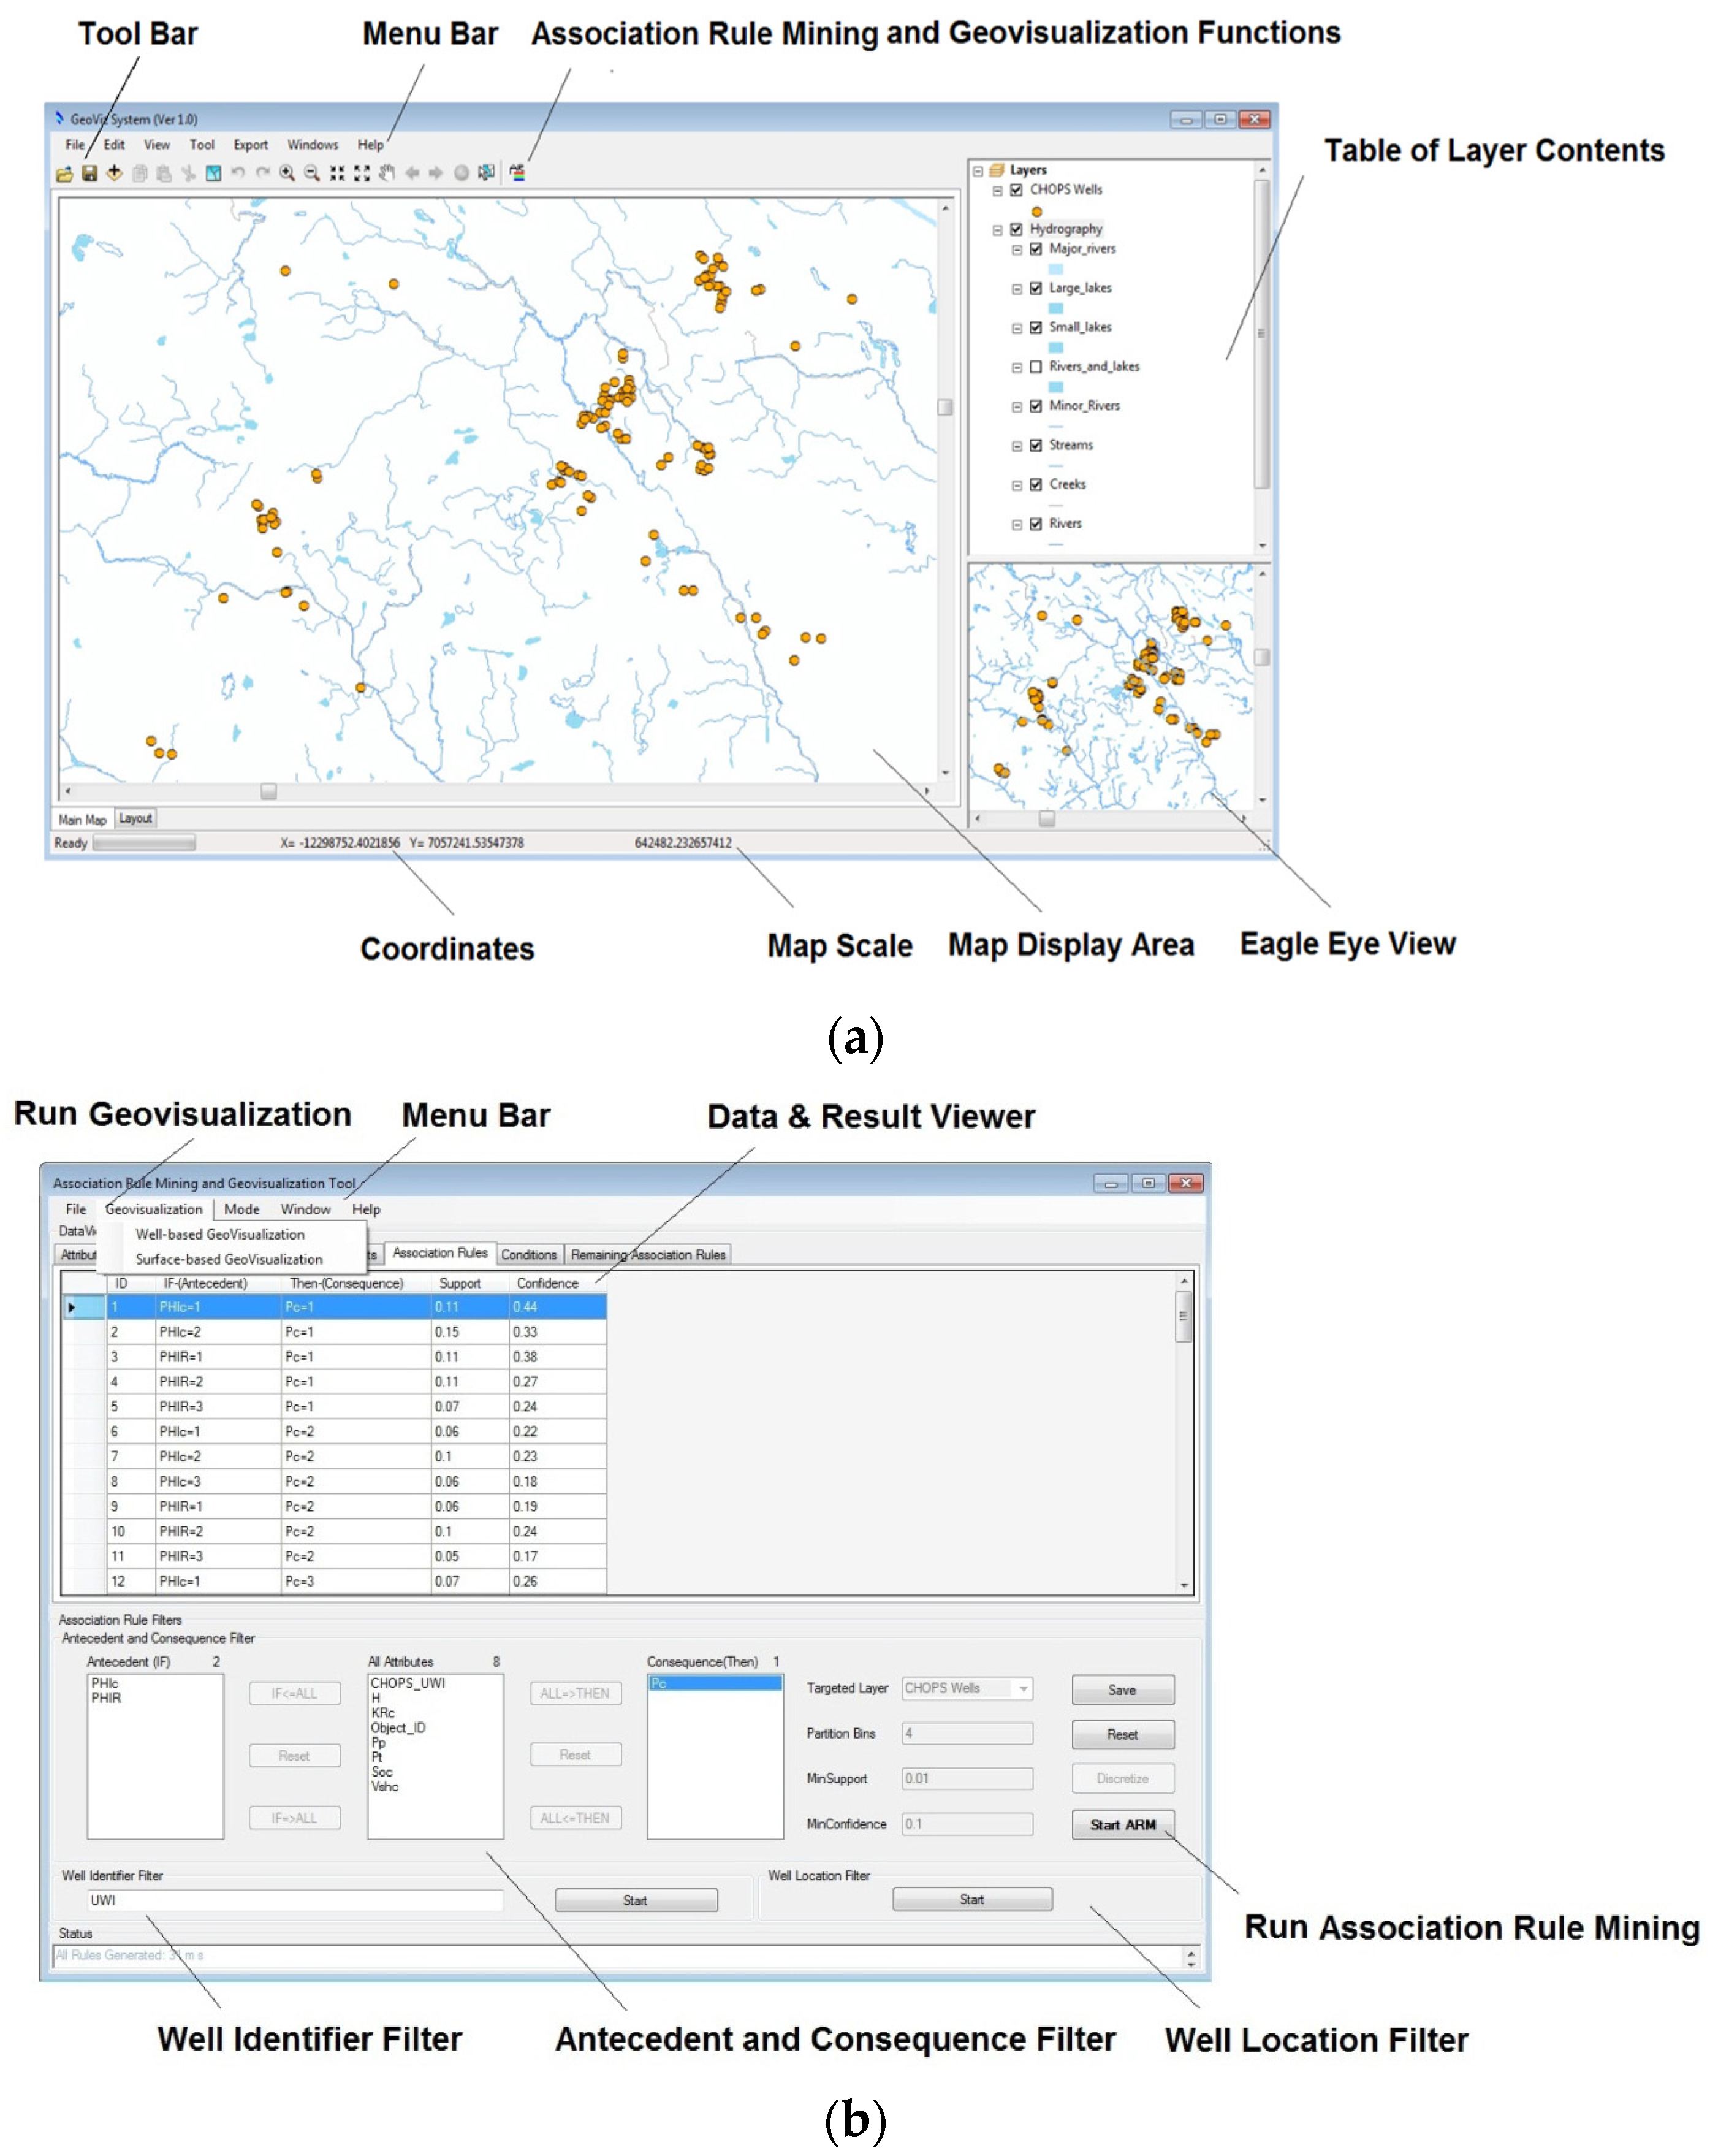This screenshot has width=1710, height=2156.
Task: Activate the Pan hand tool
Action: (387, 173)
